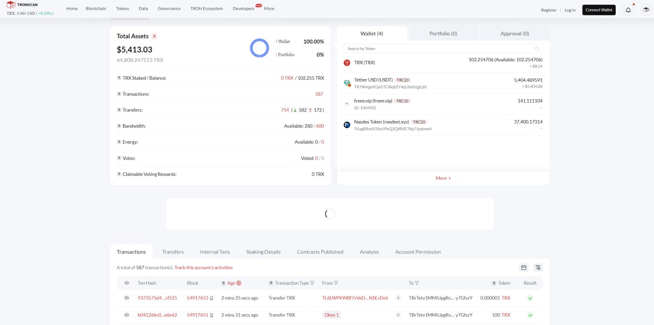Click the Search by Token field
Viewport: 654px width, 325px height.
point(439,49)
